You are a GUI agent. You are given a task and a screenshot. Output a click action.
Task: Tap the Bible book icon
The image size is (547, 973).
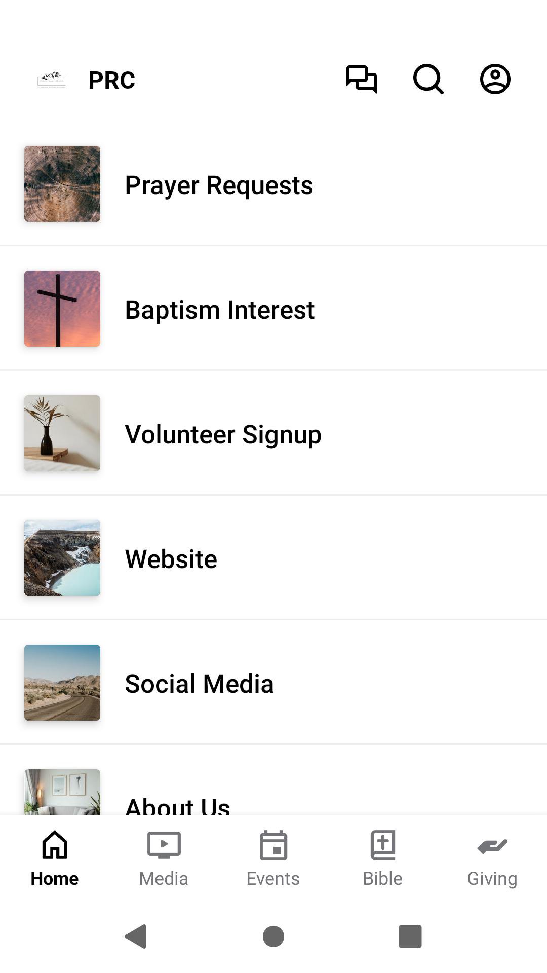point(383,845)
